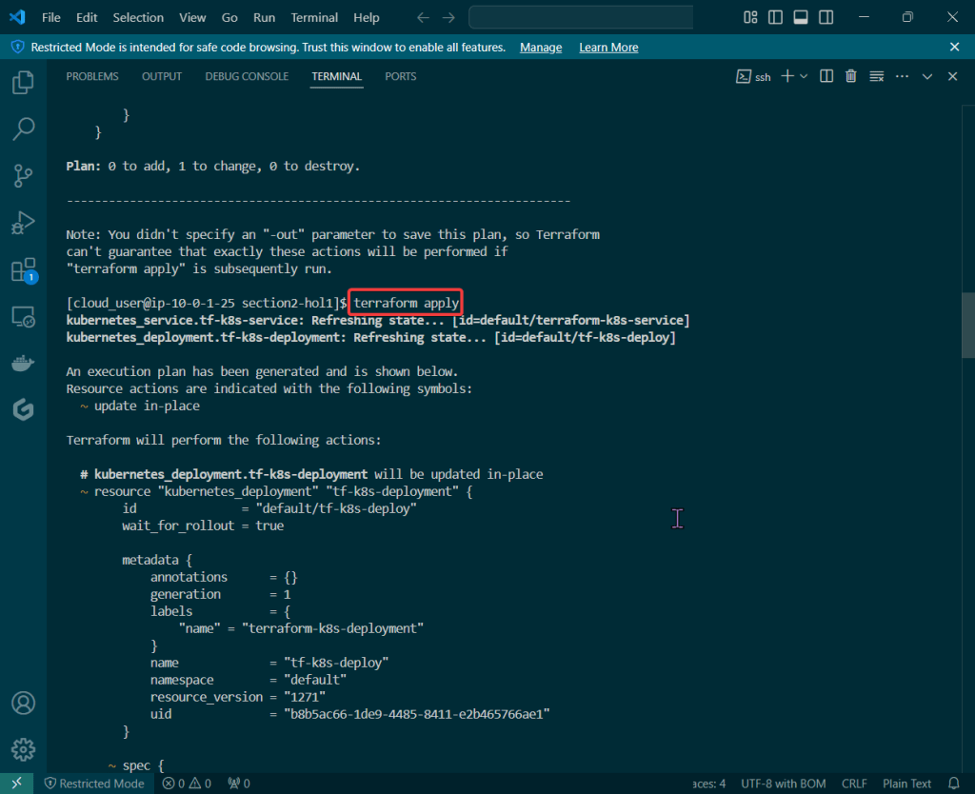This screenshot has height=794, width=975.
Task: Open the Extensions view
Action: pyautogui.click(x=23, y=269)
